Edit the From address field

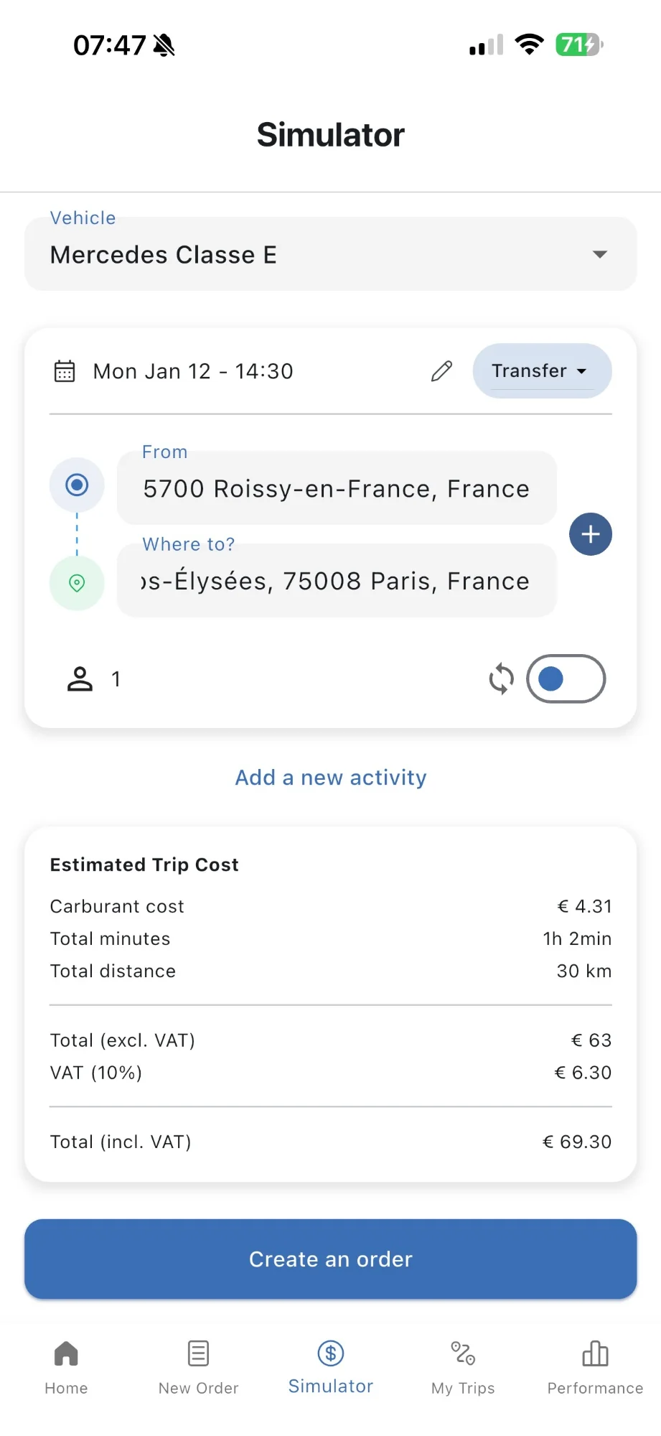(337, 489)
